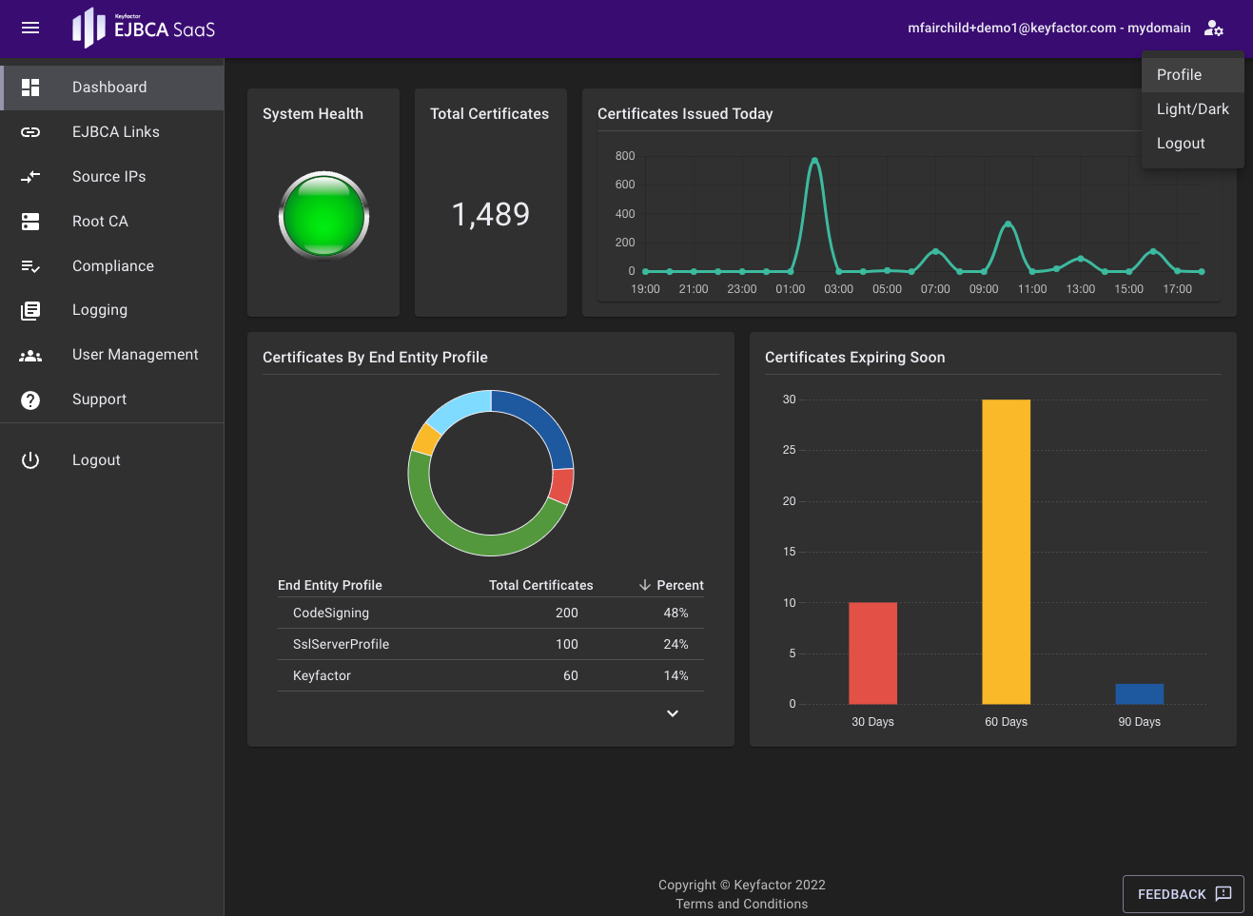
Task: Click the FEEDBACK button
Action: pyautogui.click(x=1183, y=894)
